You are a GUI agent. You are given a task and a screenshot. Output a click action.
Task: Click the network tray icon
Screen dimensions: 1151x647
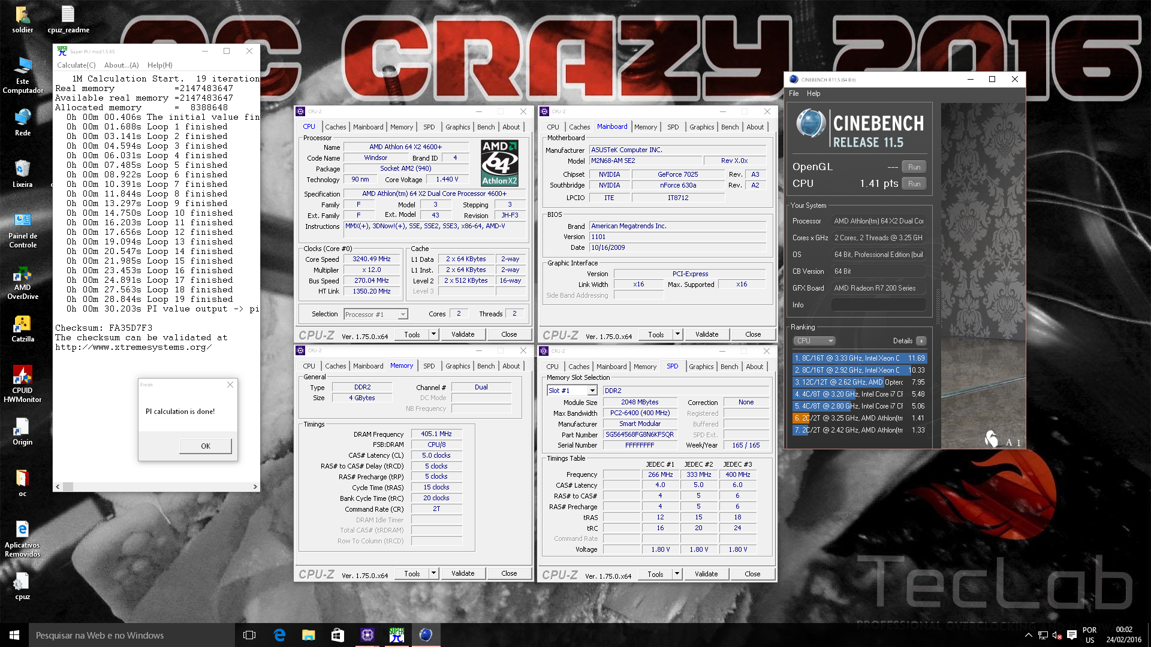(x=1043, y=635)
